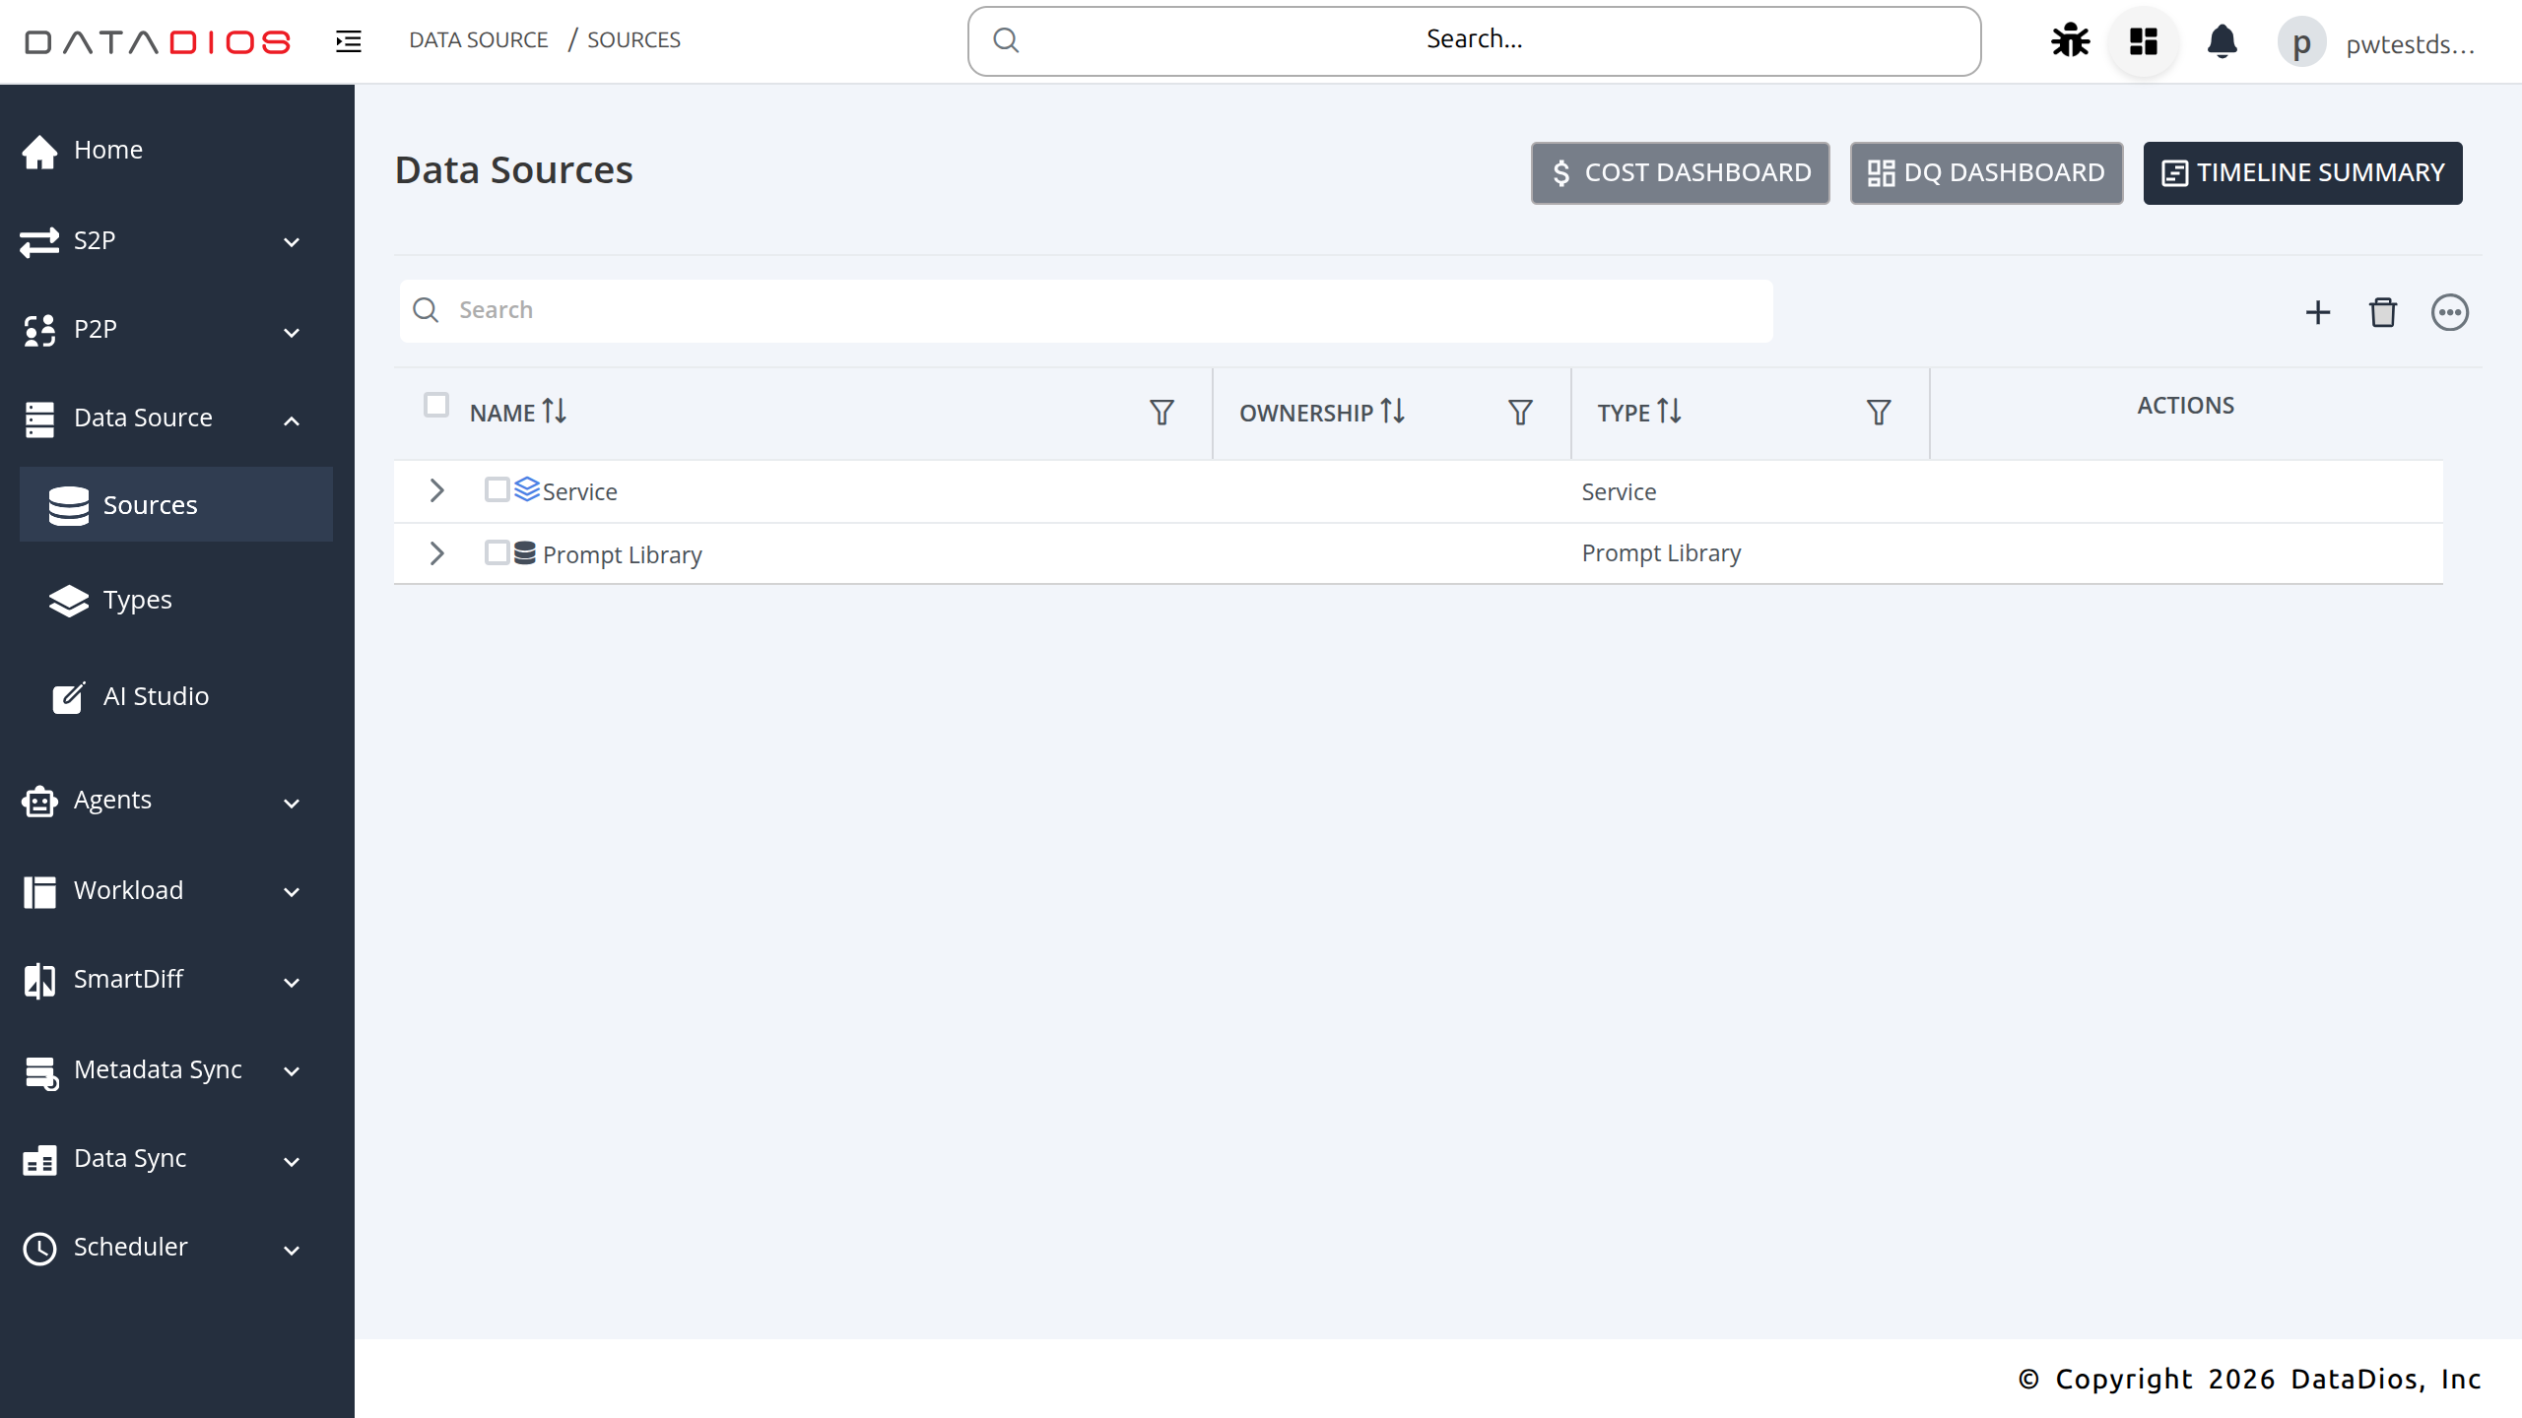
Task: Open the Cost Dashboard
Action: click(x=1680, y=172)
